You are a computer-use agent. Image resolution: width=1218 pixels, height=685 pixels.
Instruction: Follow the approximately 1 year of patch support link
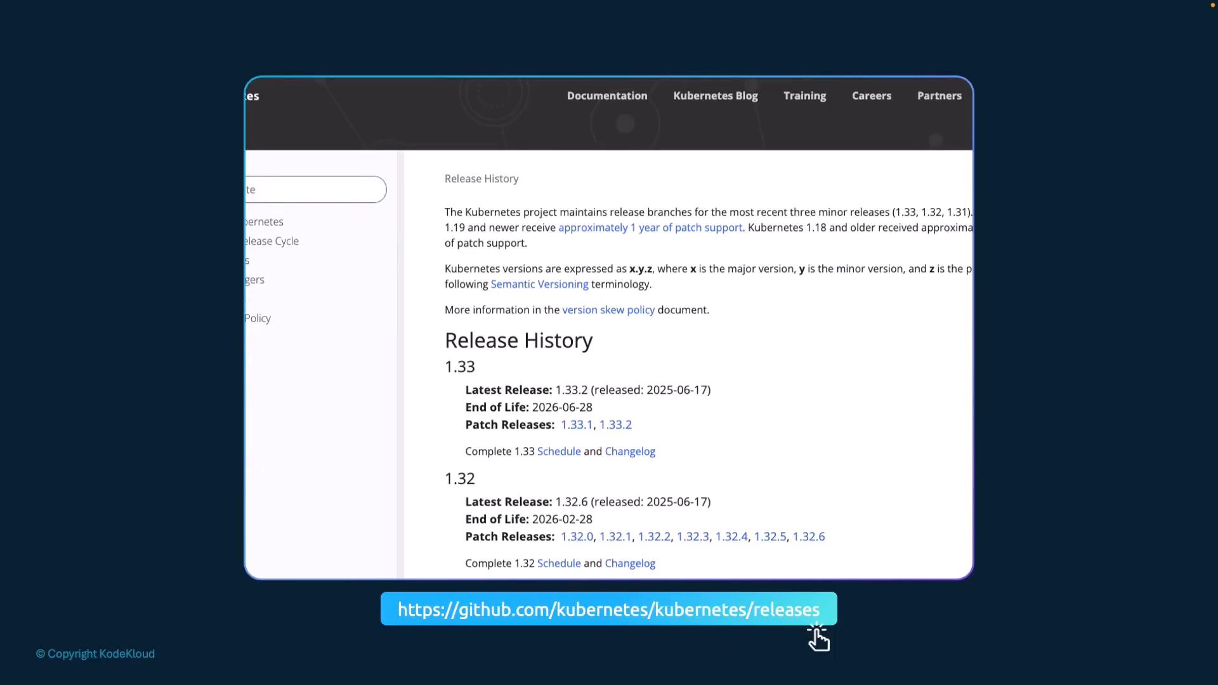(x=650, y=228)
